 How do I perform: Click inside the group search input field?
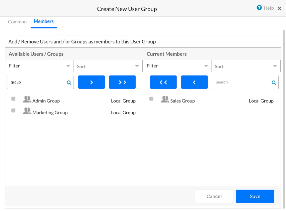tap(37, 82)
